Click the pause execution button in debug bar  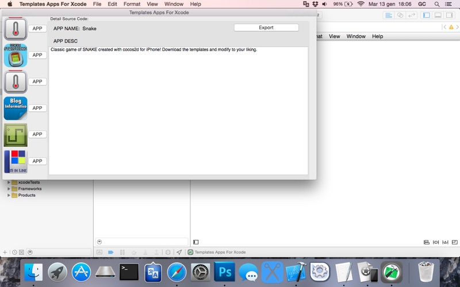click(122, 252)
